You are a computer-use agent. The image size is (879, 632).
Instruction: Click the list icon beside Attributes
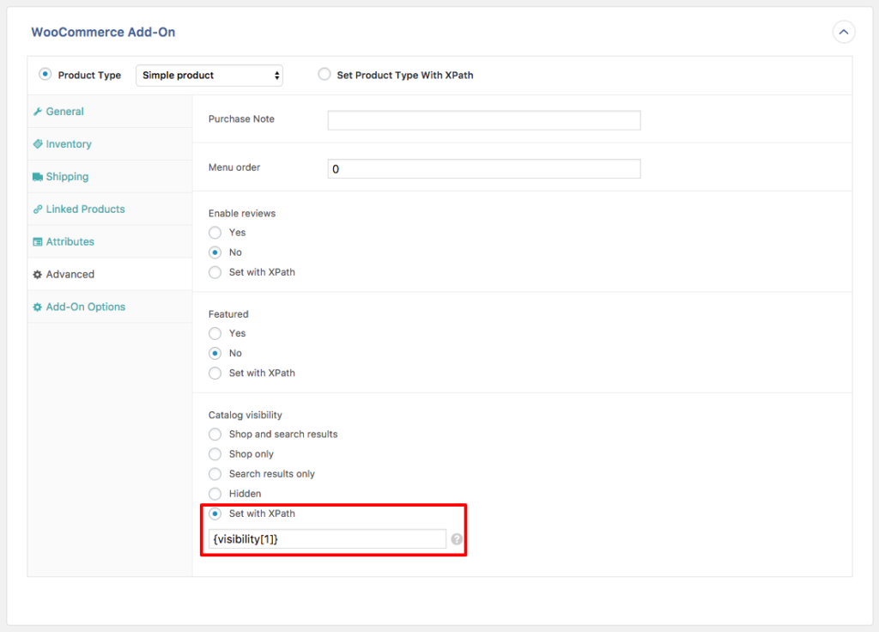click(36, 241)
